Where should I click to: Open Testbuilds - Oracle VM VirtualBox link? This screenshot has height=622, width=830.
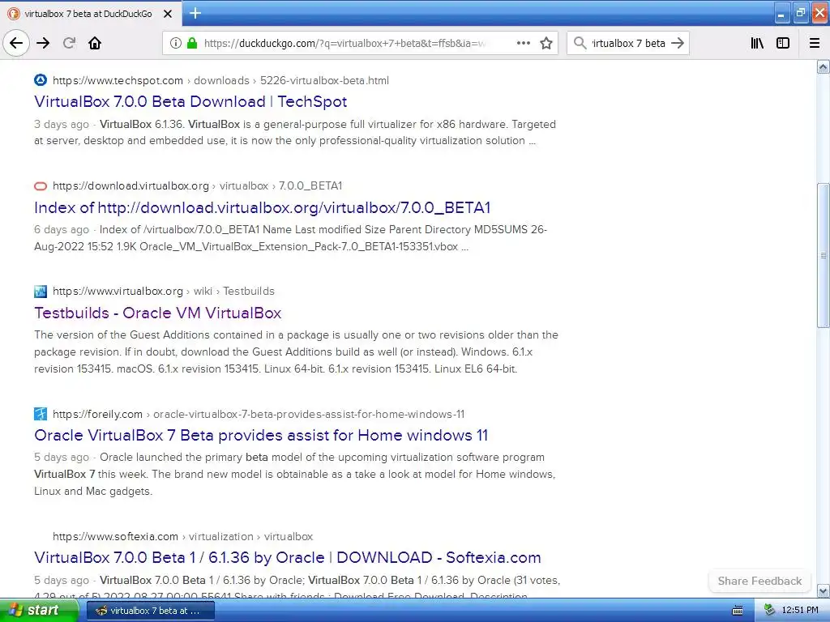pos(158,313)
